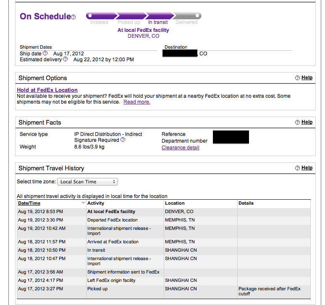Image resolution: width=325 pixels, height=305 pixels.
Task: Click 'Package received after FedEx cutoff' detail
Action: click(x=269, y=291)
